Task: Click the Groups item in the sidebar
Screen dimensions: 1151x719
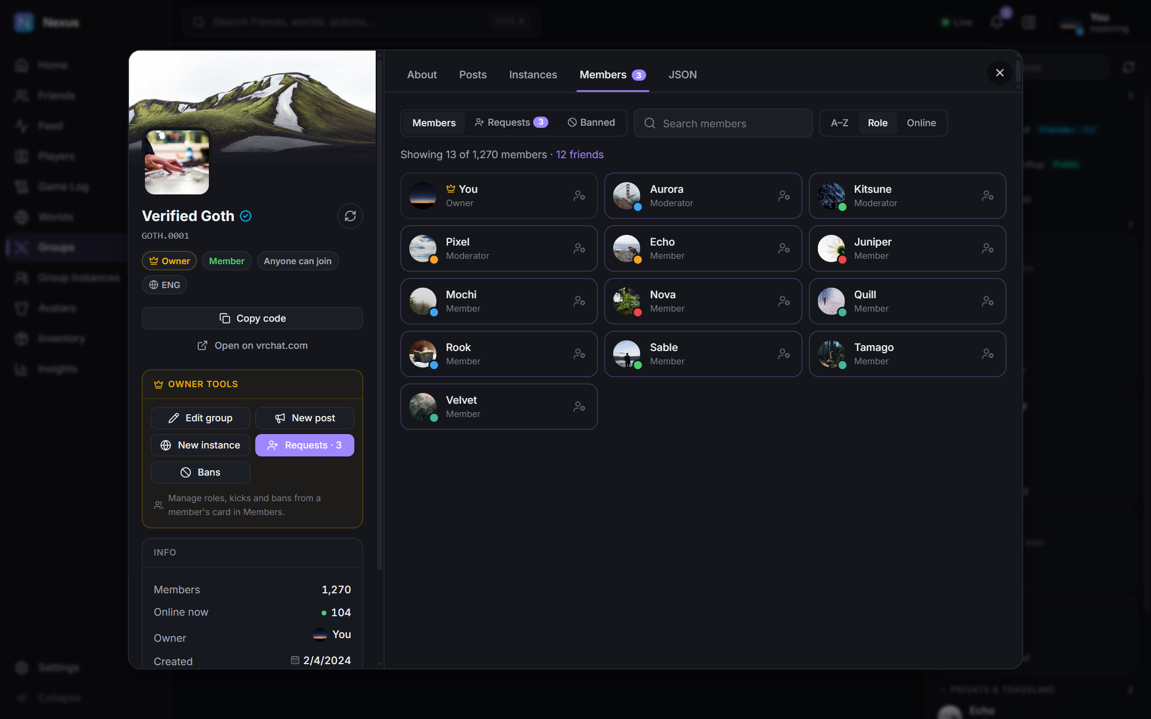Action: [67, 247]
